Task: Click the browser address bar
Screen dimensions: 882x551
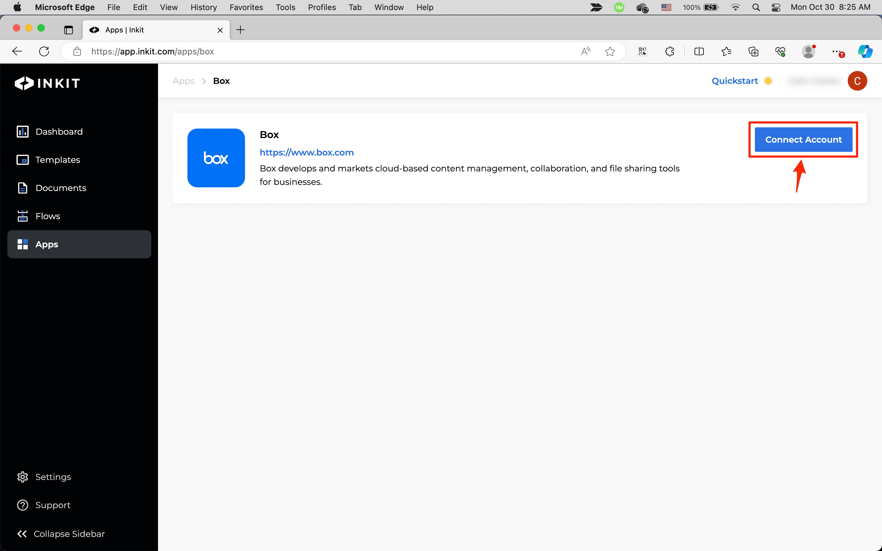Action: 328,51
